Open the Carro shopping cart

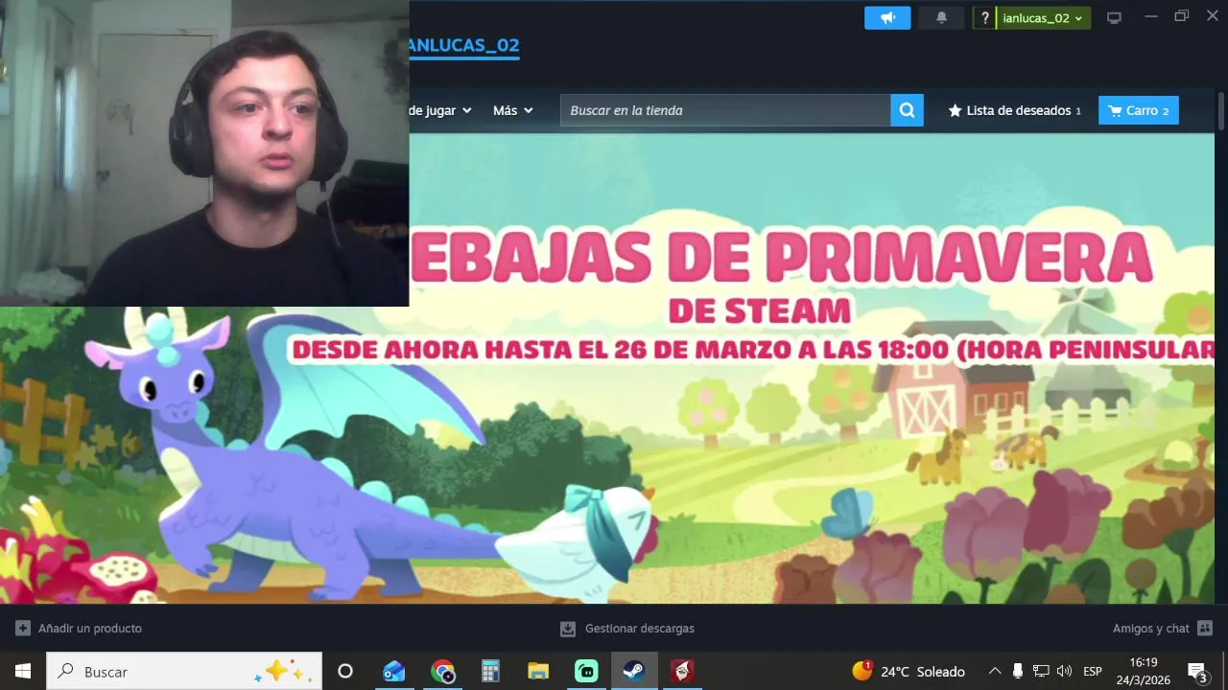pyautogui.click(x=1139, y=110)
